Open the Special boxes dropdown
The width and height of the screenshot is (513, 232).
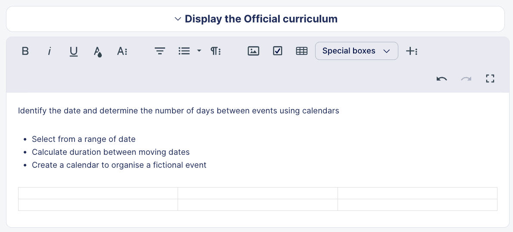coord(357,51)
